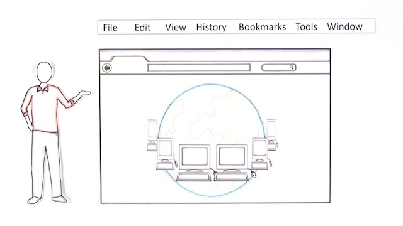Image resolution: width=403 pixels, height=226 pixels.
Task: Select the browser tab at top
Action: [130, 59]
